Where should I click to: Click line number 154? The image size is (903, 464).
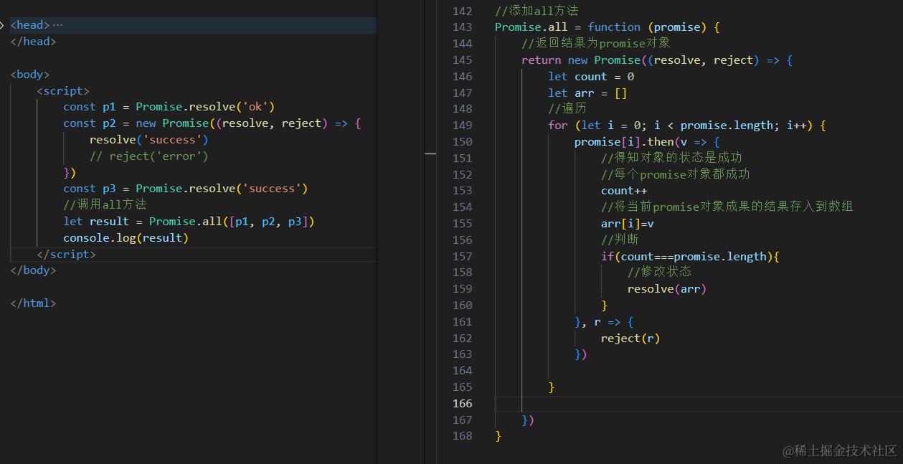[463, 207]
